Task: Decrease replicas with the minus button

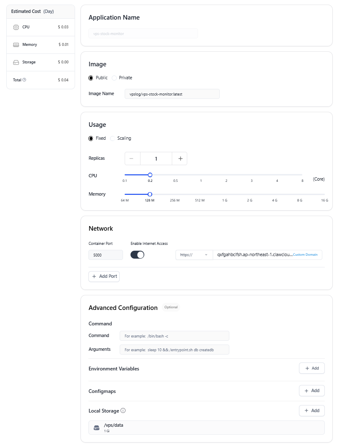Action: tap(132, 159)
